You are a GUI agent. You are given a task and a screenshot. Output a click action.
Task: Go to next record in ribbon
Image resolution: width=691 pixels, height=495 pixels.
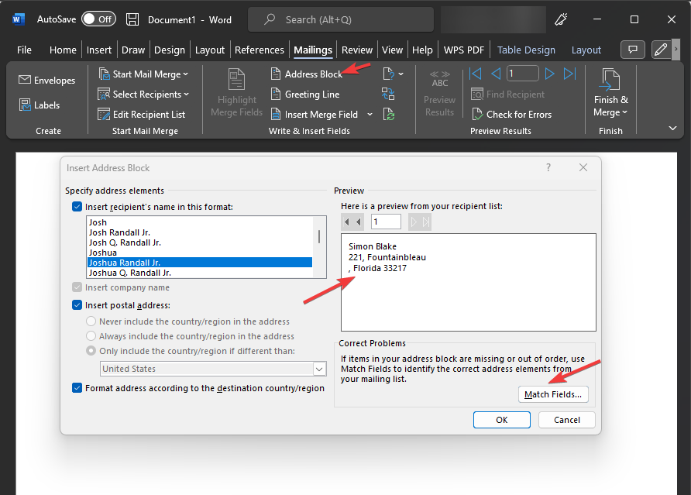point(549,74)
